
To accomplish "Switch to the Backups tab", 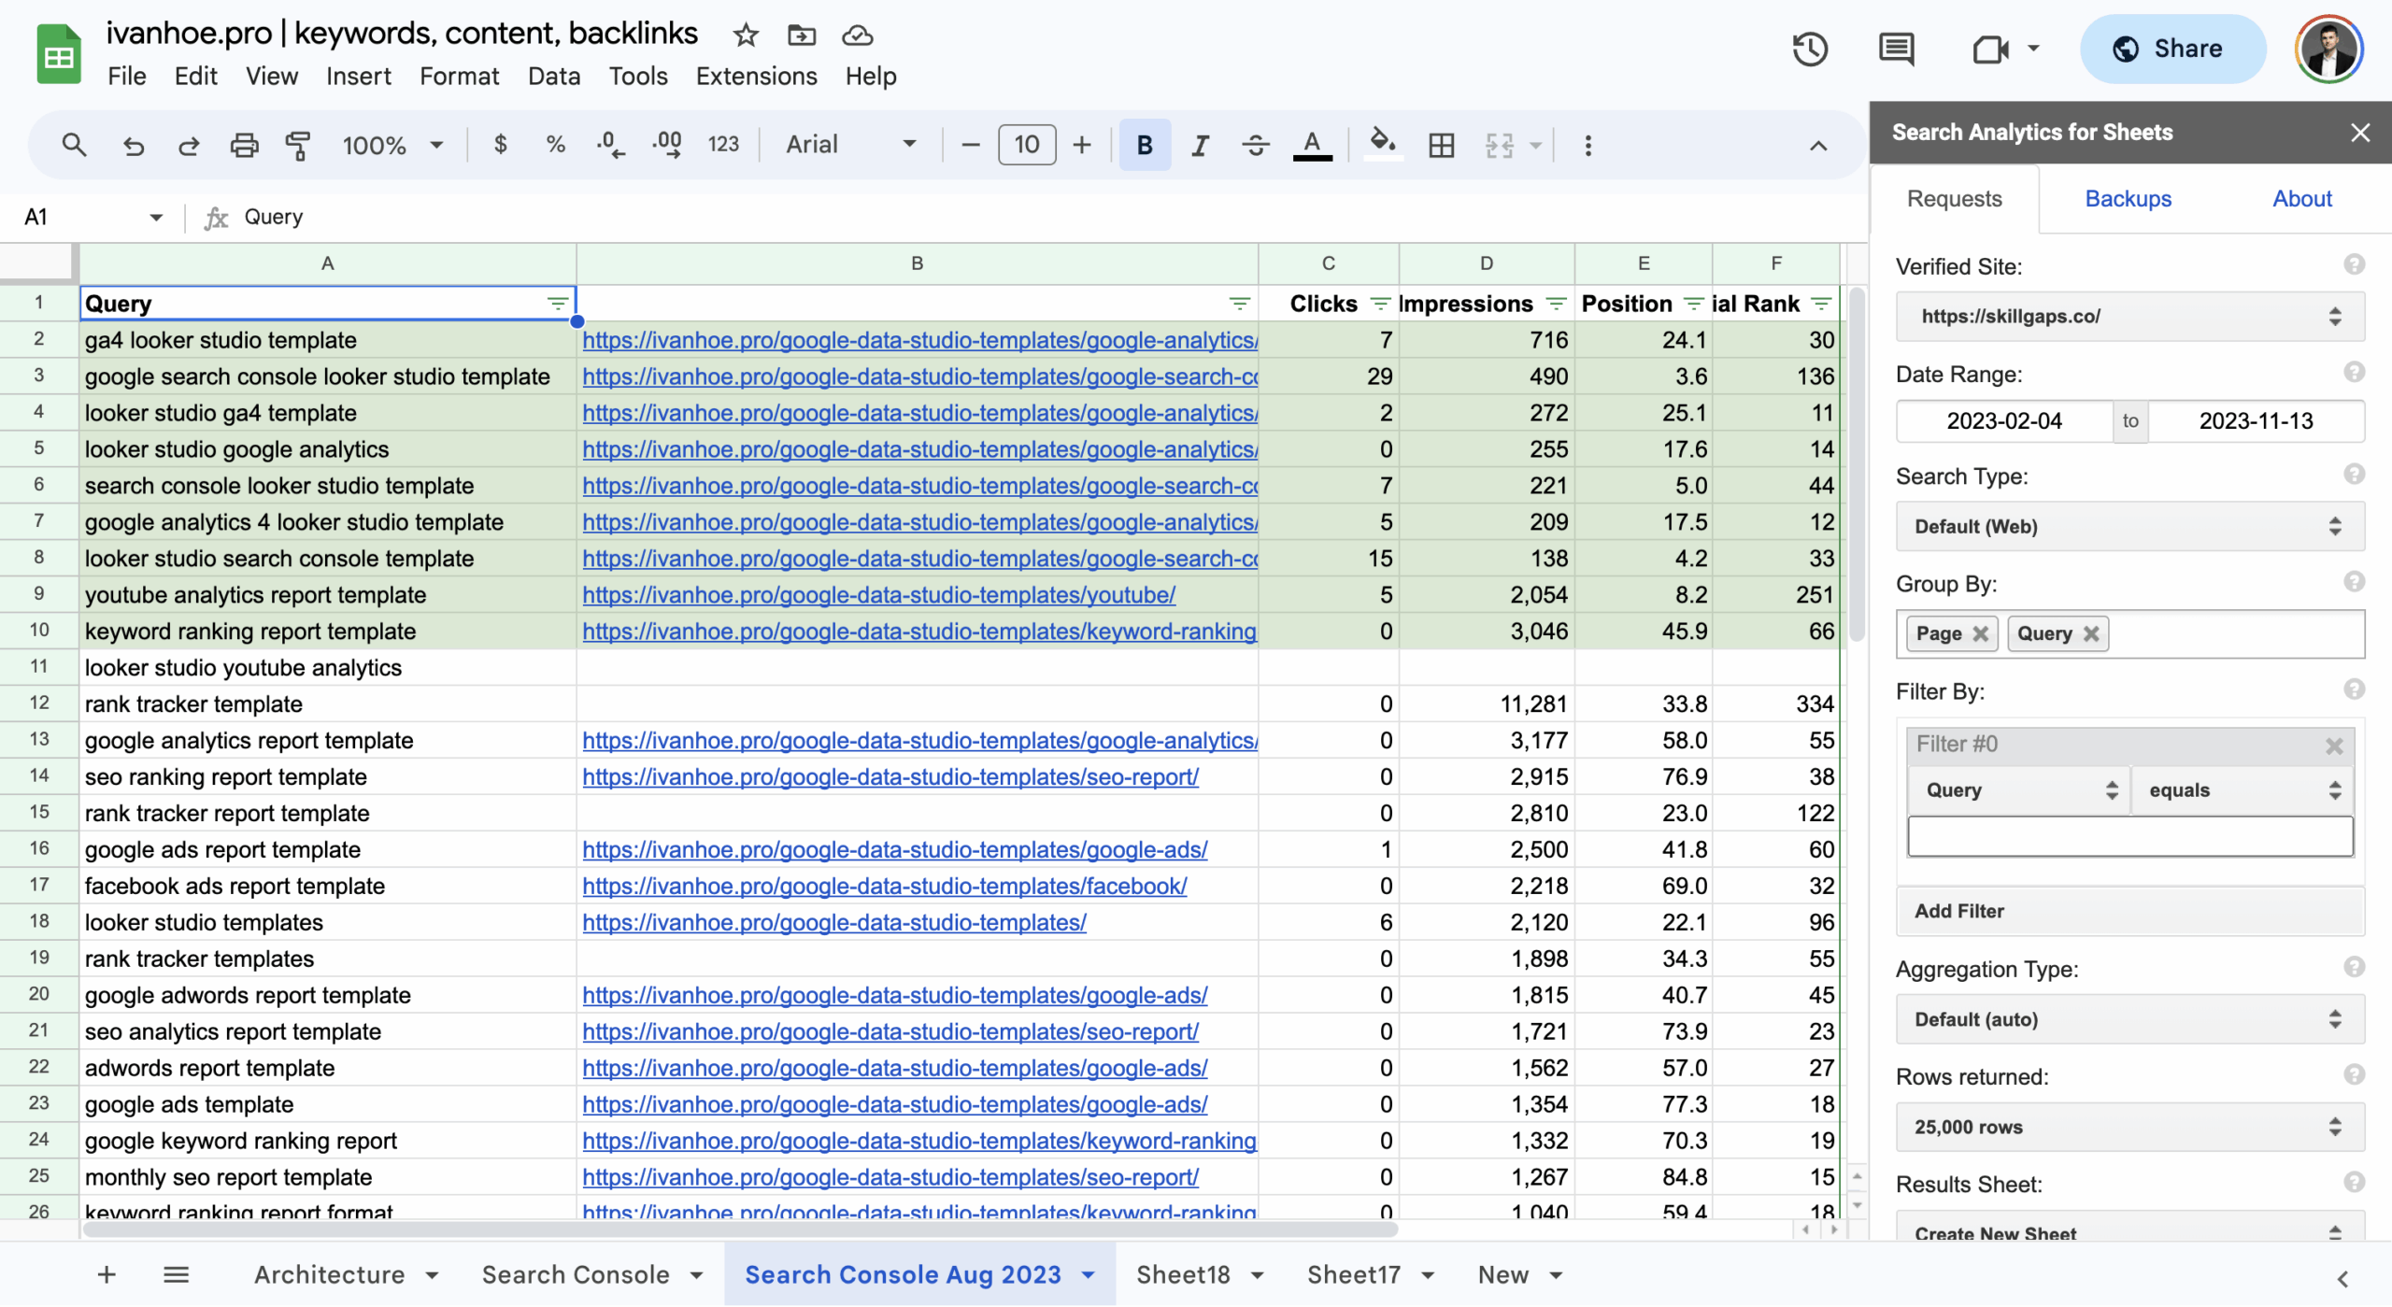I will pos(2128,198).
